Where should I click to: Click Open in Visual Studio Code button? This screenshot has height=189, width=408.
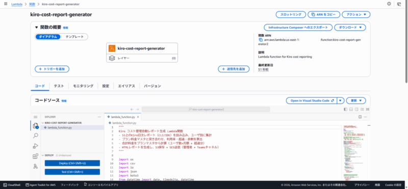(x=312, y=100)
